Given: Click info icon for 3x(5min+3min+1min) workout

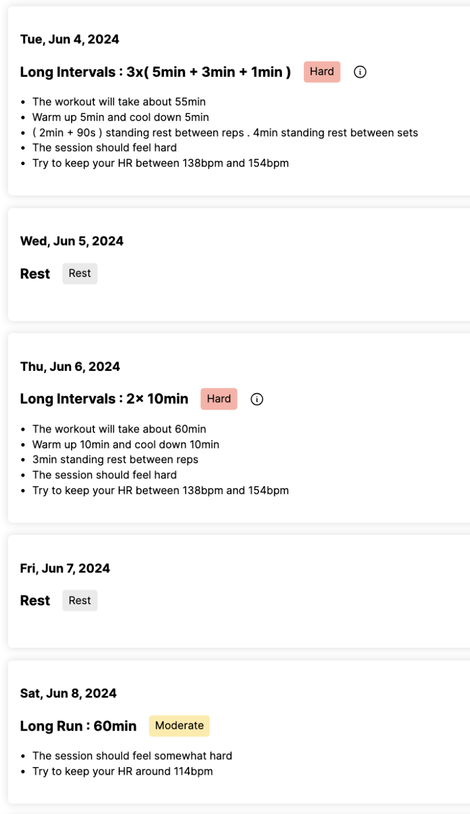Looking at the screenshot, I should [360, 72].
